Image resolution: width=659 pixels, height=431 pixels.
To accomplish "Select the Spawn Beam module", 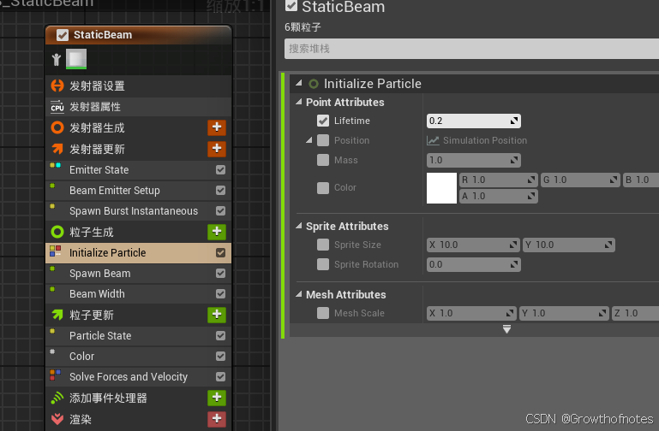I will tap(138, 274).
